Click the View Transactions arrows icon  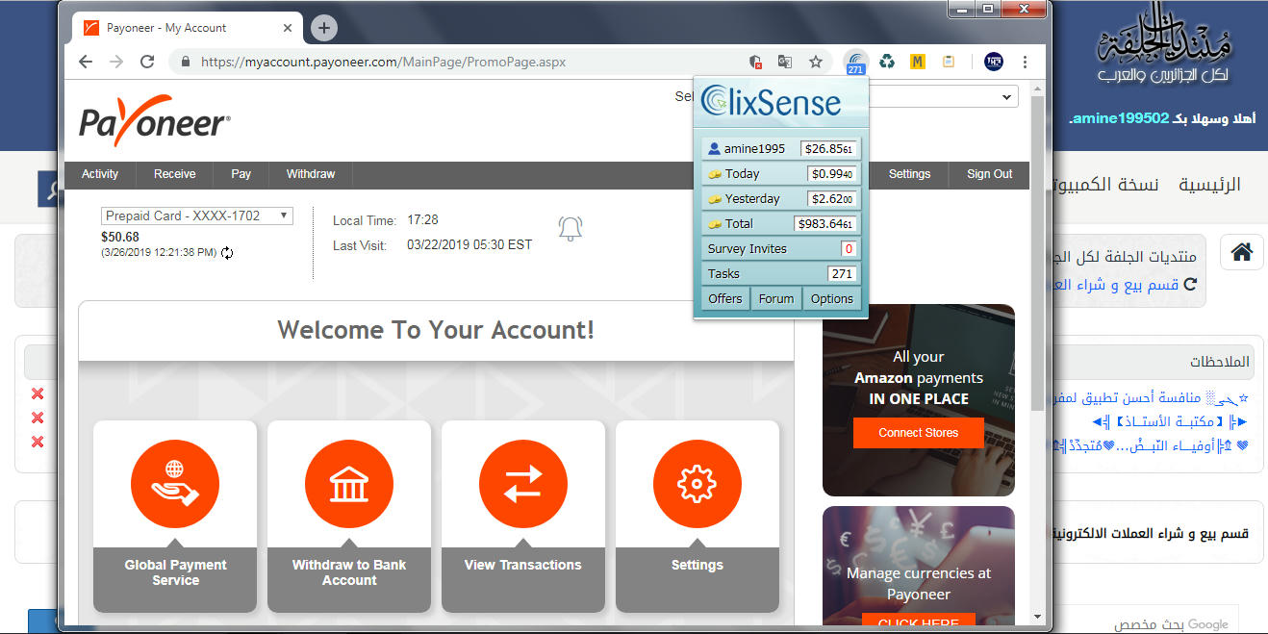click(523, 484)
